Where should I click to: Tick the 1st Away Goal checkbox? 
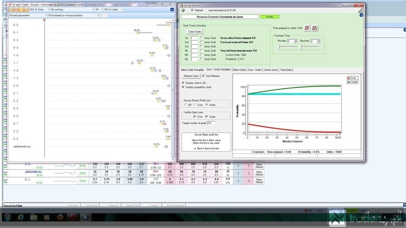(202, 38)
